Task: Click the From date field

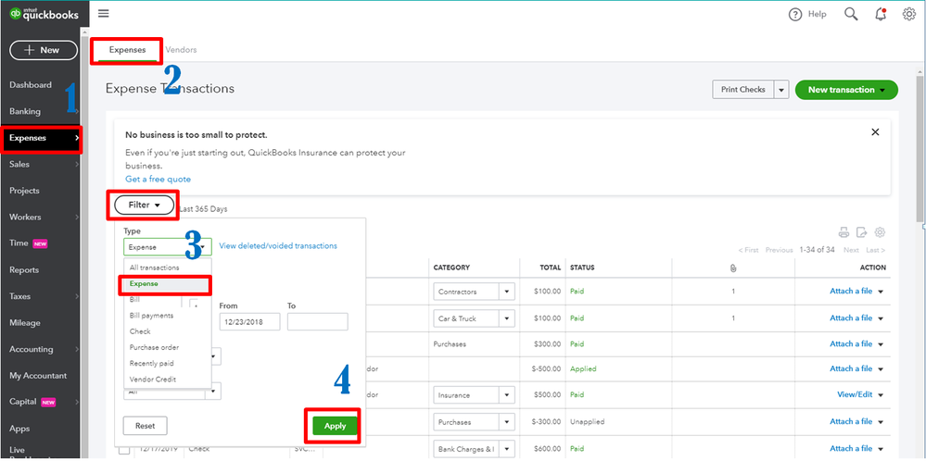Action: 249,322
